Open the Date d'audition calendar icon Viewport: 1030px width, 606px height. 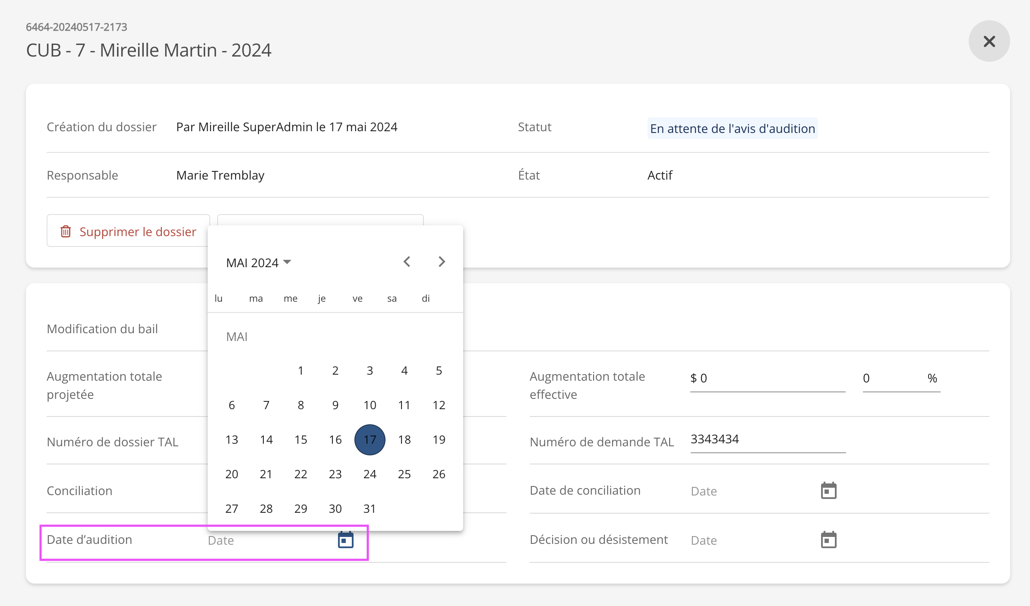(345, 540)
